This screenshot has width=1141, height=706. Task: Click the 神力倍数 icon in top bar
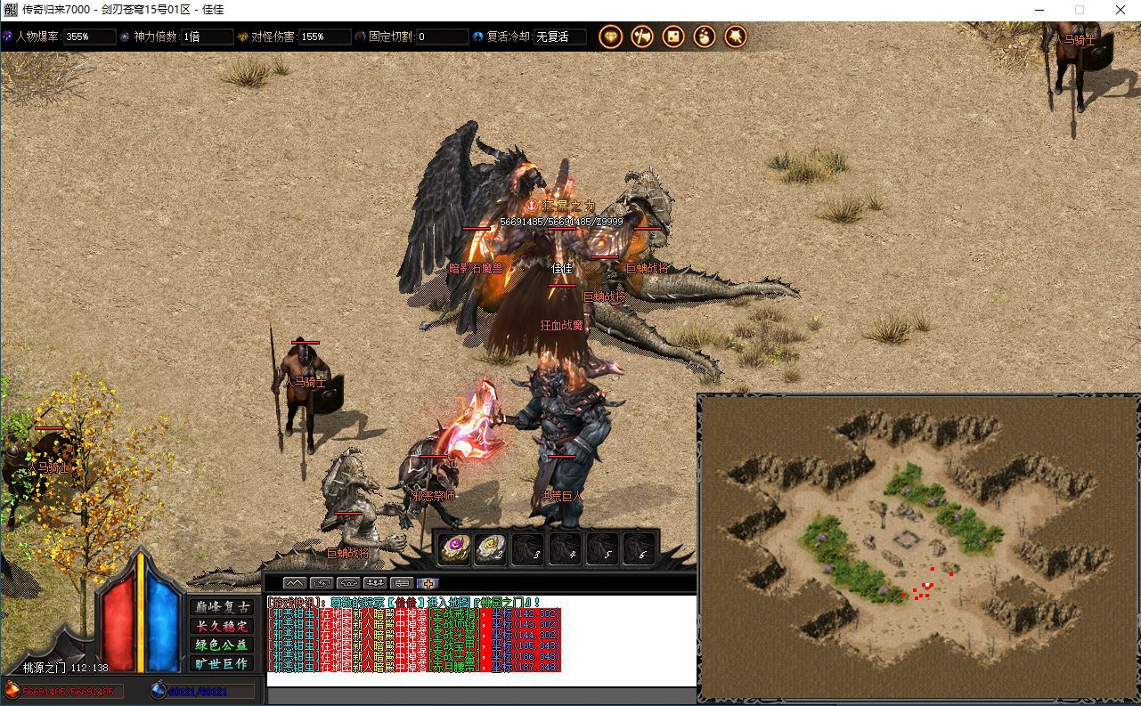[125, 37]
